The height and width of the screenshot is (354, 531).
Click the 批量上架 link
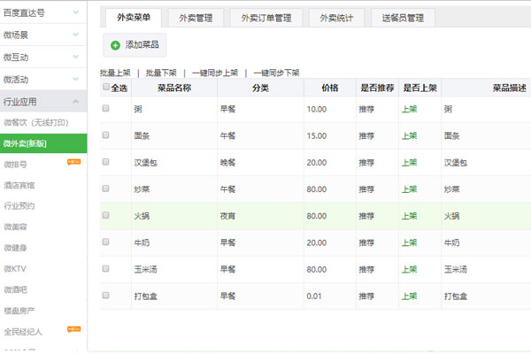[115, 73]
